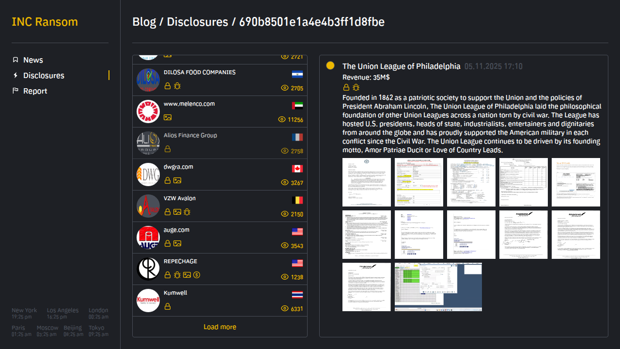Select the Alios Finance Group list entry
Viewport: 620px width, 349px height.
point(190,135)
